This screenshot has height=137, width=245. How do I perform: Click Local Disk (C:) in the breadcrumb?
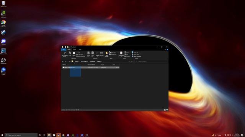point(84,61)
